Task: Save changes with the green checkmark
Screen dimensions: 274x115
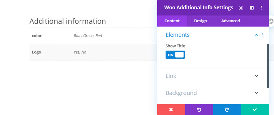Action: click(255, 109)
